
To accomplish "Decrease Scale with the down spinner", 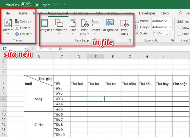I will [x=167, y=35].
